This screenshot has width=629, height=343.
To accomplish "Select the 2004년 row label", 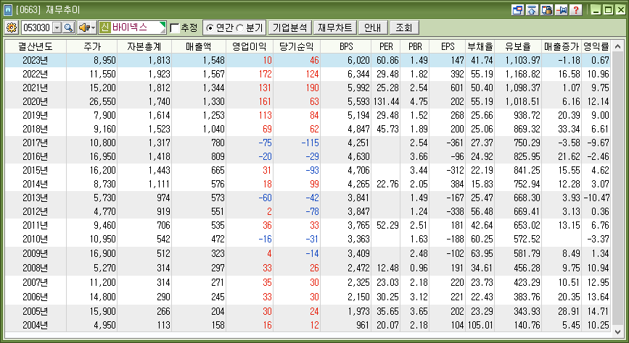I will (36, 326).
